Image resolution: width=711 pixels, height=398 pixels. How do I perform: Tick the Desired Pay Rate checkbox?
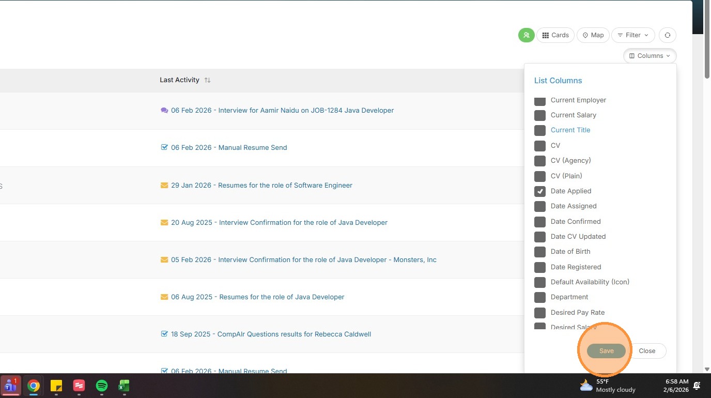pos(540,313)
